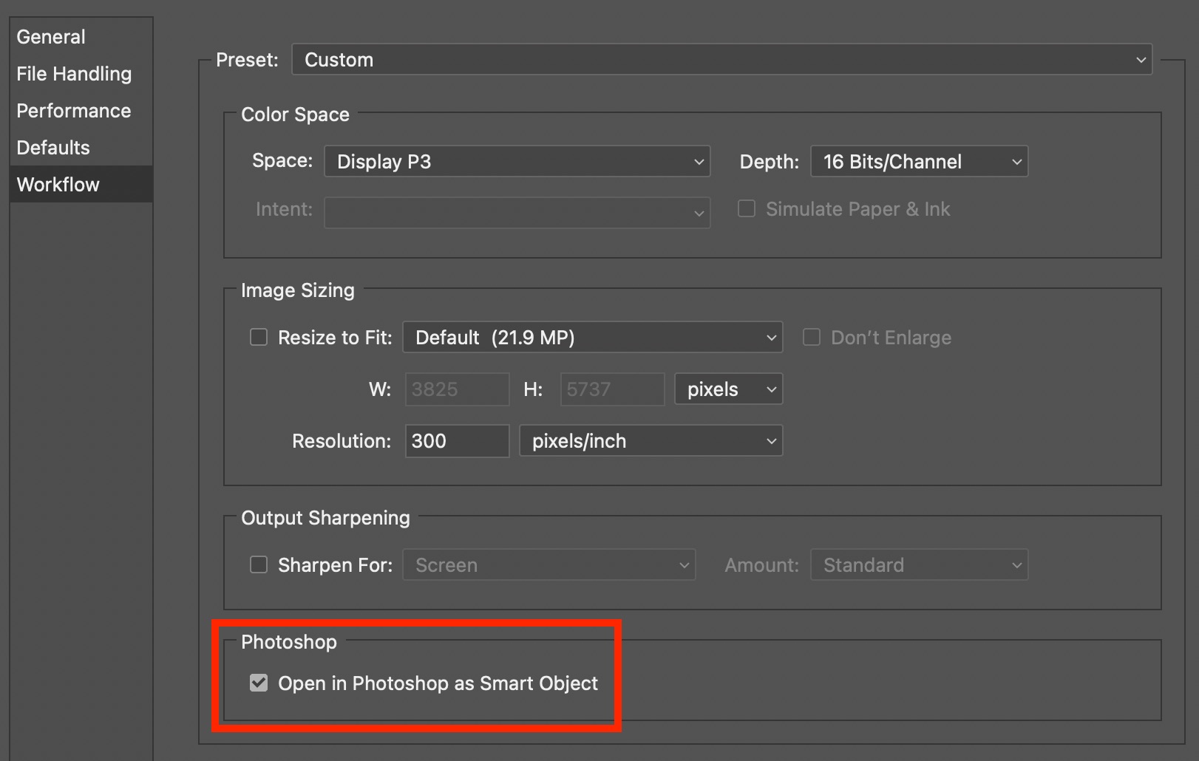This screenshot has width=1199, height=761.
Task: Open the Defaults section
Action: (x=53, y=148)
